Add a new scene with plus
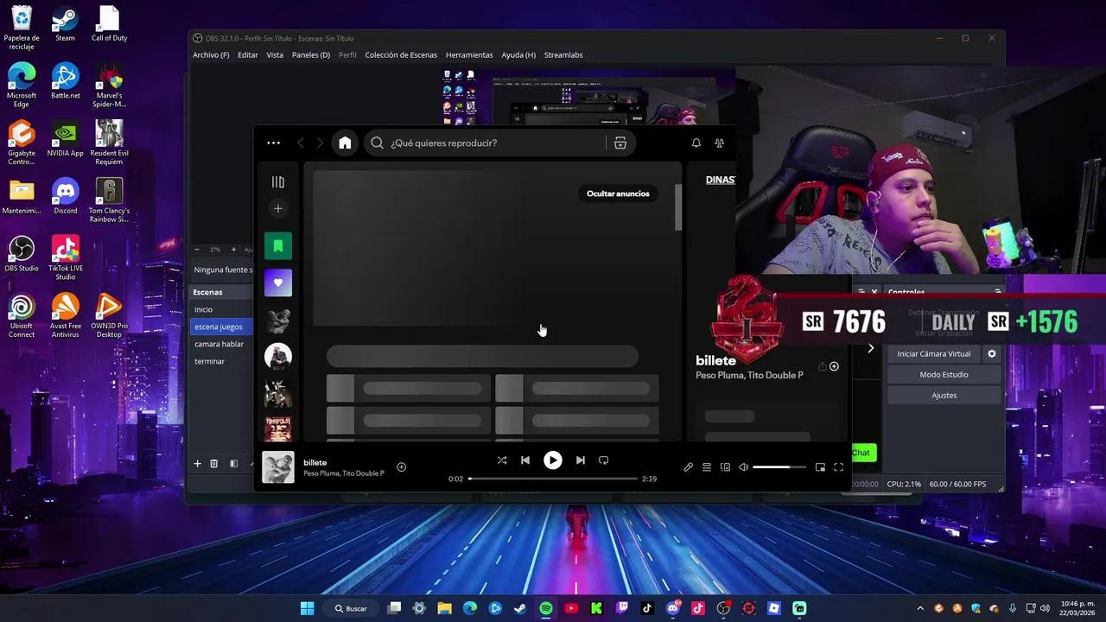1106x622 pixels. [197, 464]
